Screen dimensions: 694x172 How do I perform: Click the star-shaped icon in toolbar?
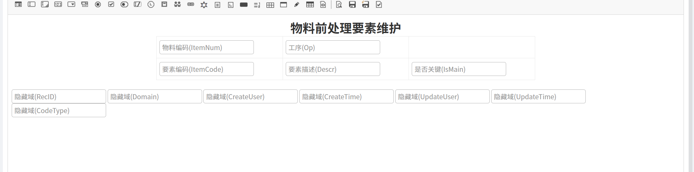tap(204, 5)
